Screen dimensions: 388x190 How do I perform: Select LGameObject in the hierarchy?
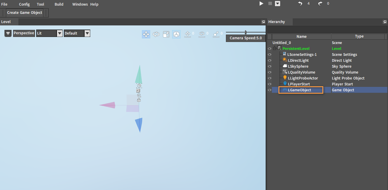coord(300,90)
